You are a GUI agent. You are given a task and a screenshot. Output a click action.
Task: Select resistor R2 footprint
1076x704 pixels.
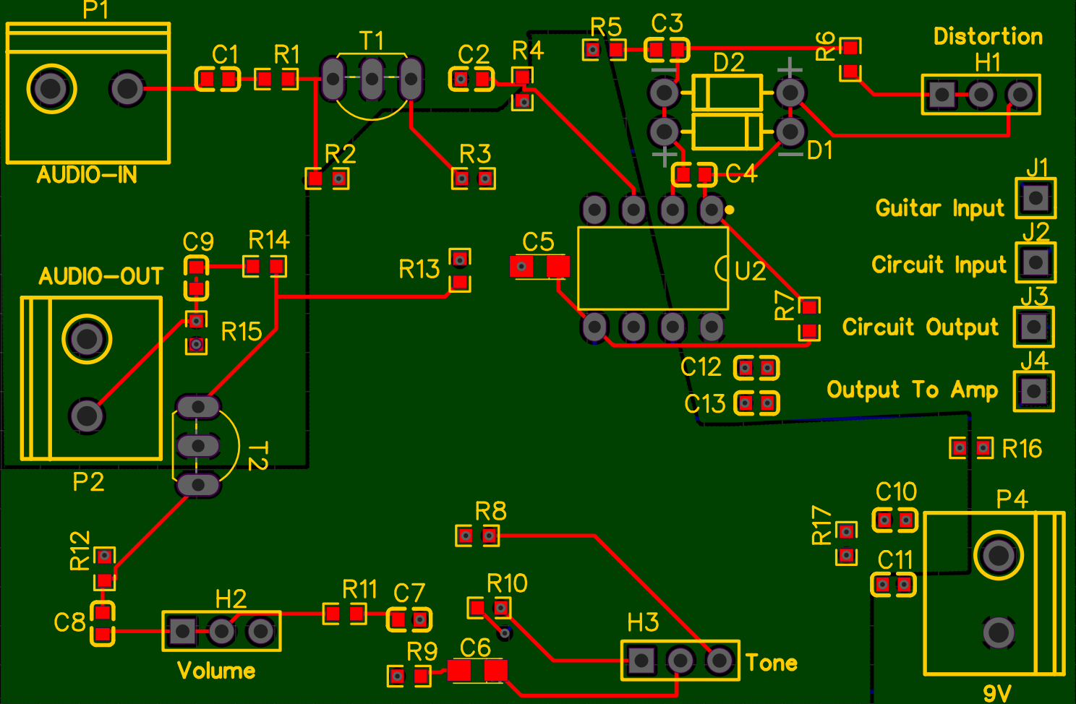(327, 178)
